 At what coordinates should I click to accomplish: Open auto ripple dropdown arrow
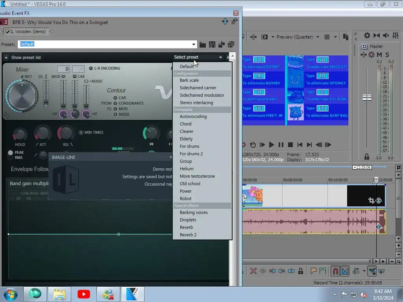pos(364,271)
